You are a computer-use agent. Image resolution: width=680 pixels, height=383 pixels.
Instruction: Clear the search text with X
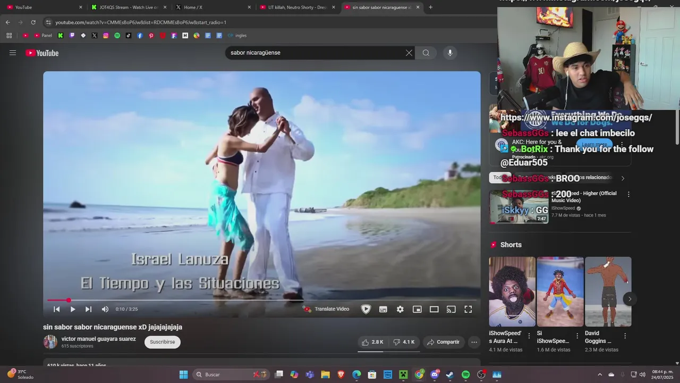pyautogui.click(x=409, y=53)
